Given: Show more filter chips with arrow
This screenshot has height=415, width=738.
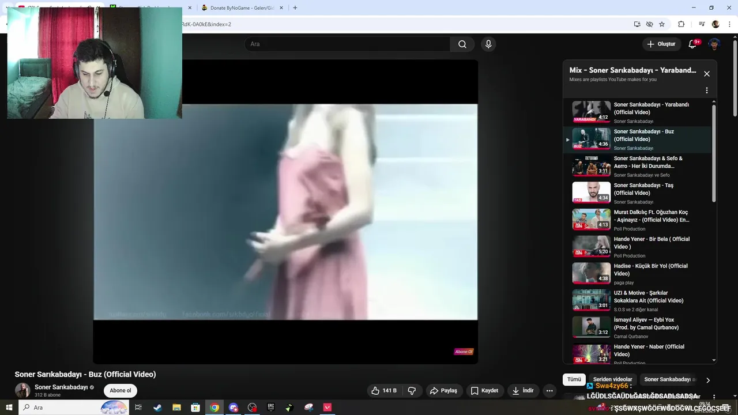Looking at the screenshot, I should point(708,380).
